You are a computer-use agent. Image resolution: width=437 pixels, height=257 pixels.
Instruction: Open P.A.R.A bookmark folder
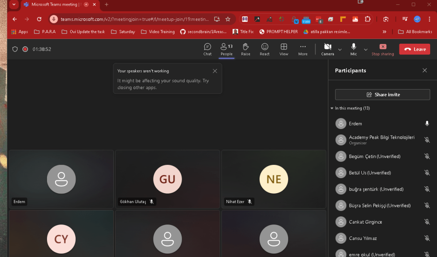pos(45,32)
